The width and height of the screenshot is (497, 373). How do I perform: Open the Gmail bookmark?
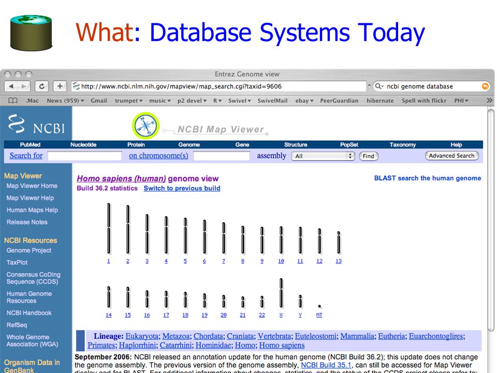[x=98, y=101]
